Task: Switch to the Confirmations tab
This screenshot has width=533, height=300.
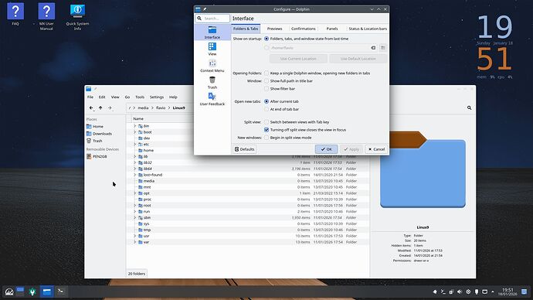Action: pyautogui.click(x=304, y=29)
